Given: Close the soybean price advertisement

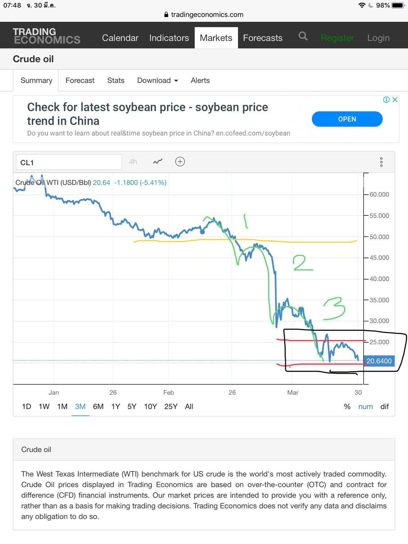Looking at the screenshot, I should [x=395, y=100].
